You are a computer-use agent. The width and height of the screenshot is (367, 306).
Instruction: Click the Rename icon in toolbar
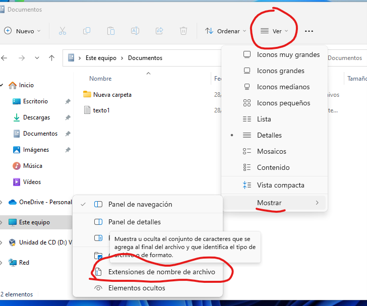pyautogui.click(x=135, y=31)
